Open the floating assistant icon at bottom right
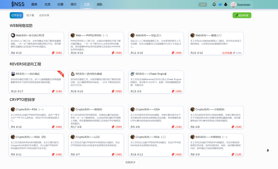Image resolution: width=278 pixels, height=169 pixels. pos(267,150)
